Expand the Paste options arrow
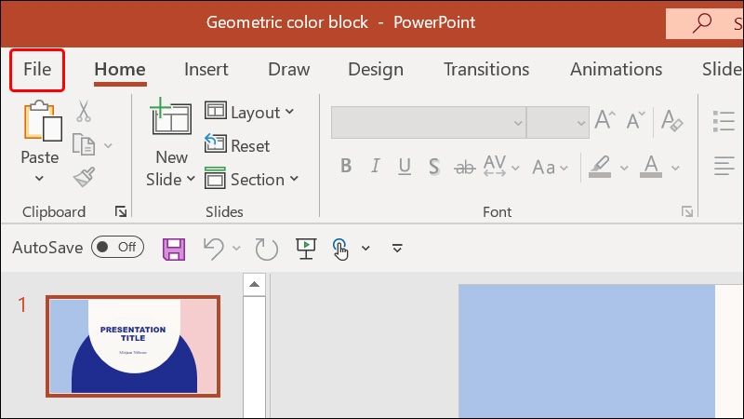Viewport: 744px width, 419px height. [x=39, y=179]
